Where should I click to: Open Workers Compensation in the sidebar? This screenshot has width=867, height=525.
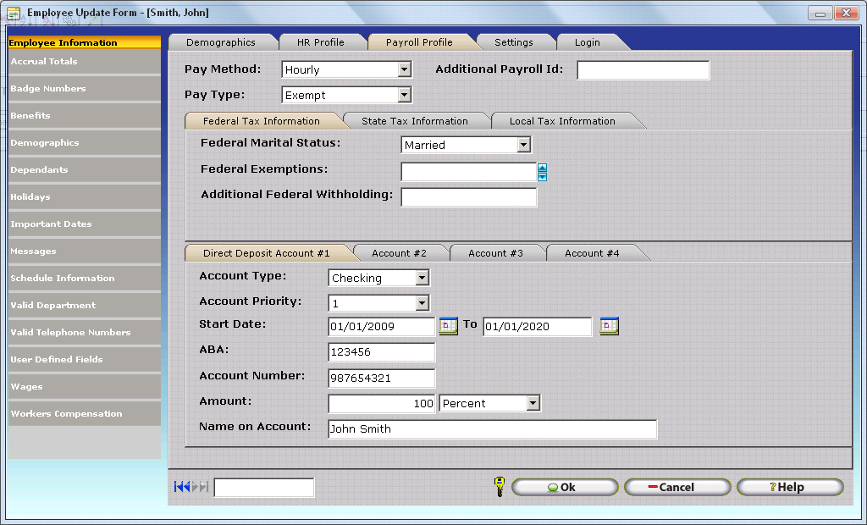point(66,414)
